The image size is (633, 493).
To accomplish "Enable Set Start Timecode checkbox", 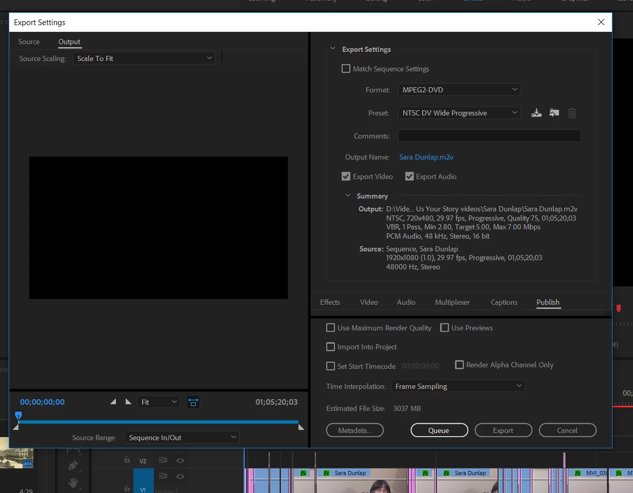I will tap(330, 366).
